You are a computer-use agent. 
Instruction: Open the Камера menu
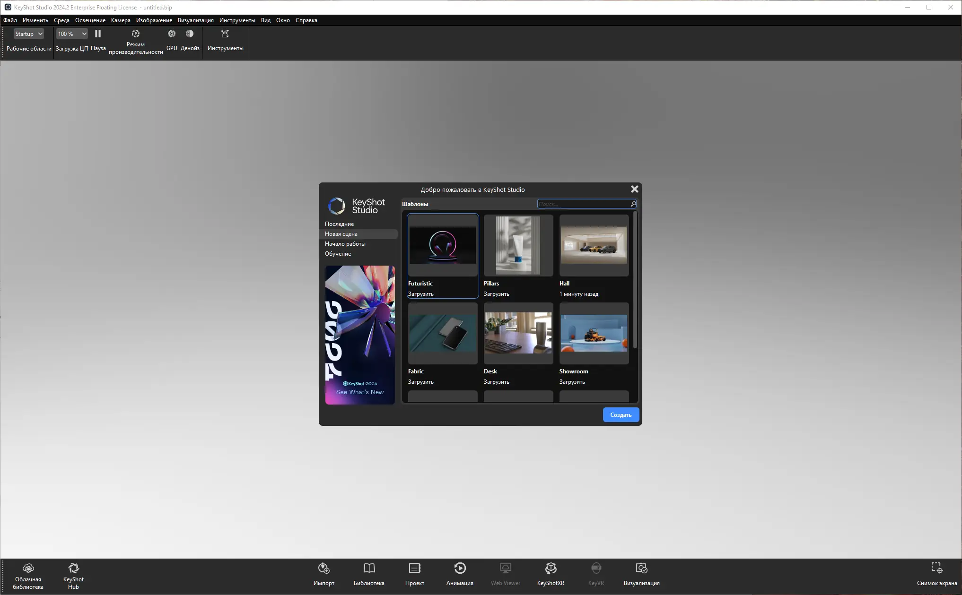[x=121, y=20]
